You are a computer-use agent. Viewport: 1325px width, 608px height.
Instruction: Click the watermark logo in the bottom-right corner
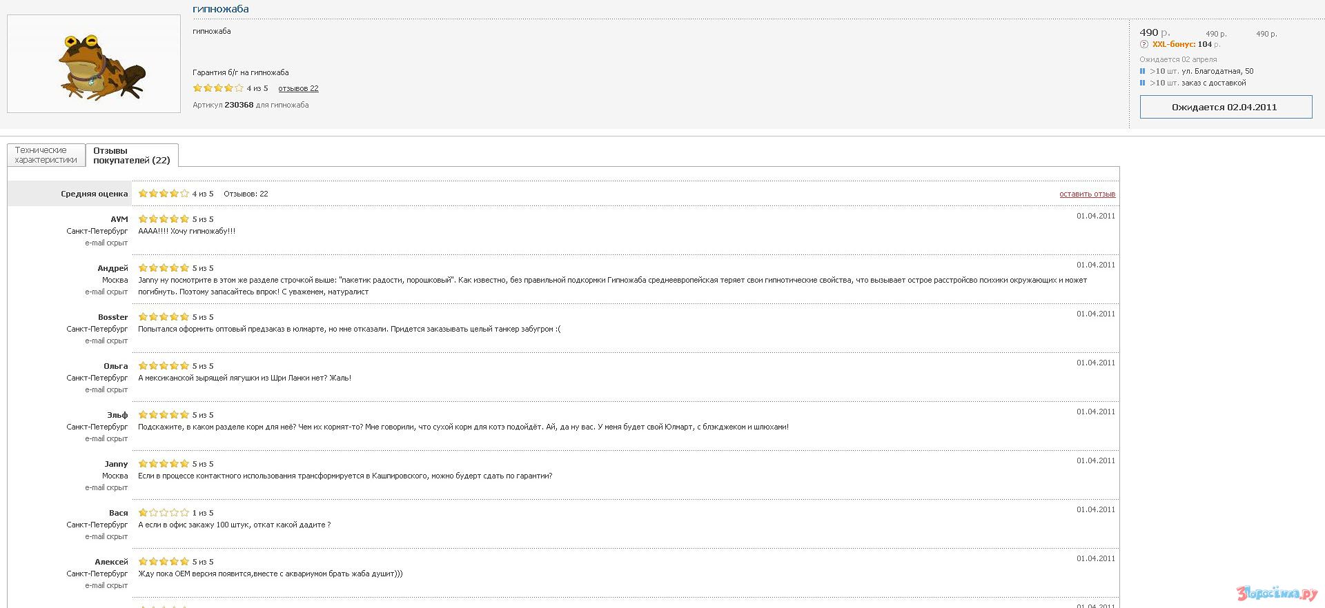point(1277,594)
